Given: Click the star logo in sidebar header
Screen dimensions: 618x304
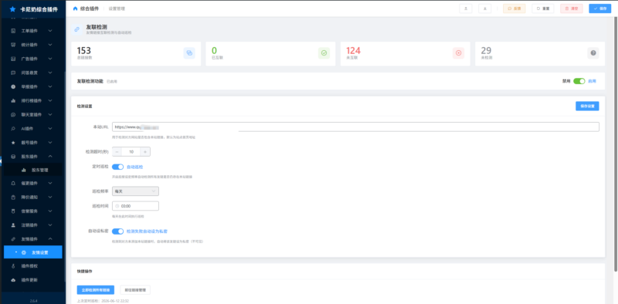Looking at the screenshot, I should [13, 9].
